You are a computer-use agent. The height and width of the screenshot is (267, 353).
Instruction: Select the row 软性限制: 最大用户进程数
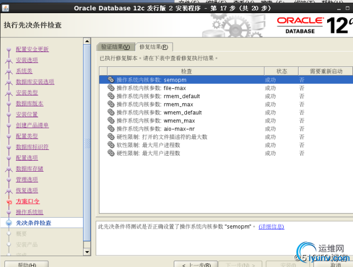pyautogui.click(x=226, y=145)
